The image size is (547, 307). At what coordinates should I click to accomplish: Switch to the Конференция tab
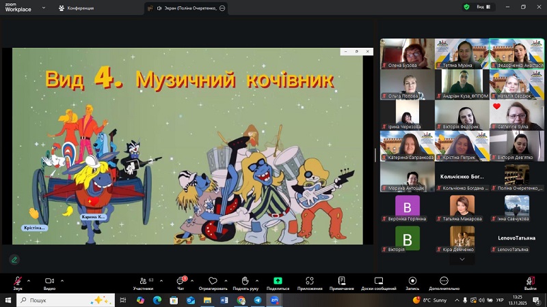[75, 8]
